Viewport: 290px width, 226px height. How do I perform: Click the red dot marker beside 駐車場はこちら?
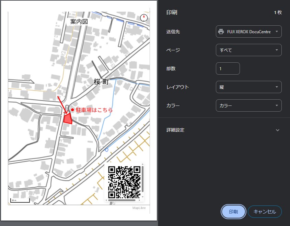[72, 110]
